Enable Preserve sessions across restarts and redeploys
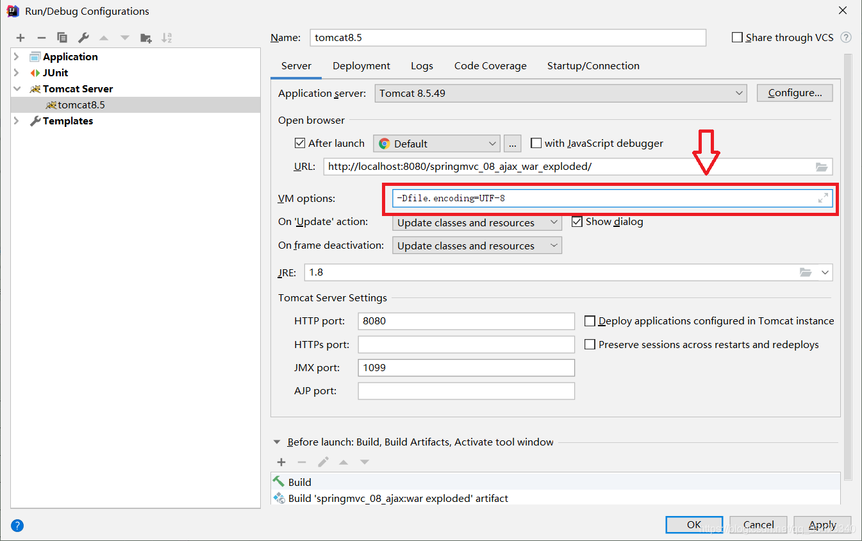 pos(590,345)
